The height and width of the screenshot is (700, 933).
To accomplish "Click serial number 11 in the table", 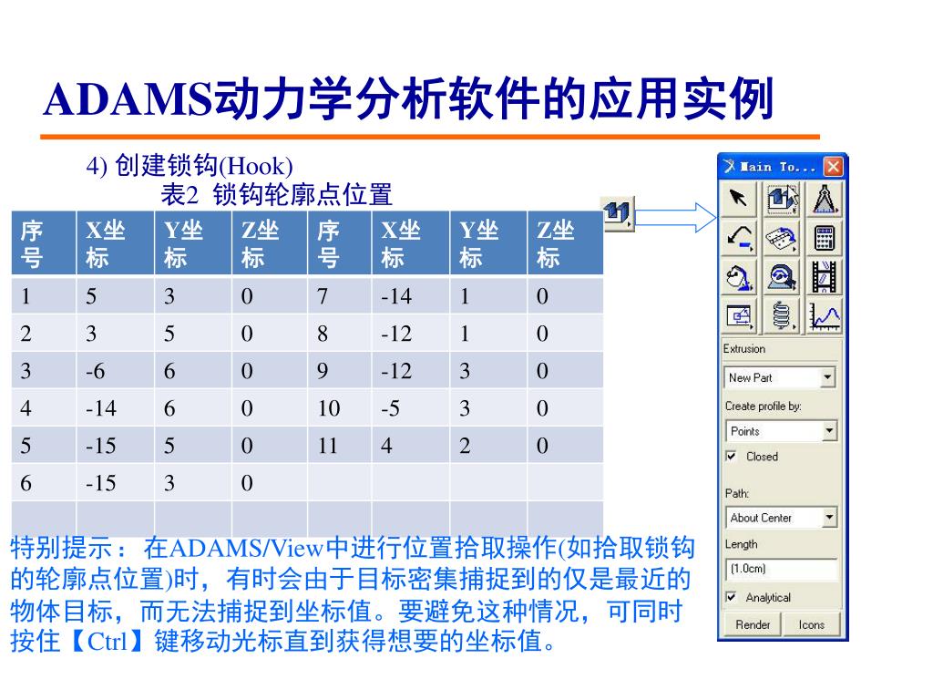I will tap(328, 446).
